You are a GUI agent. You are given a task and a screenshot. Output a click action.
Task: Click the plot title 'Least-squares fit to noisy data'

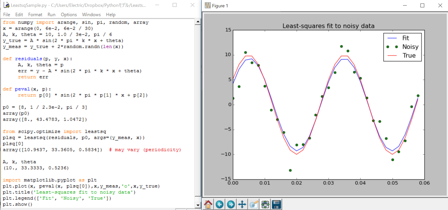(328, 26)
